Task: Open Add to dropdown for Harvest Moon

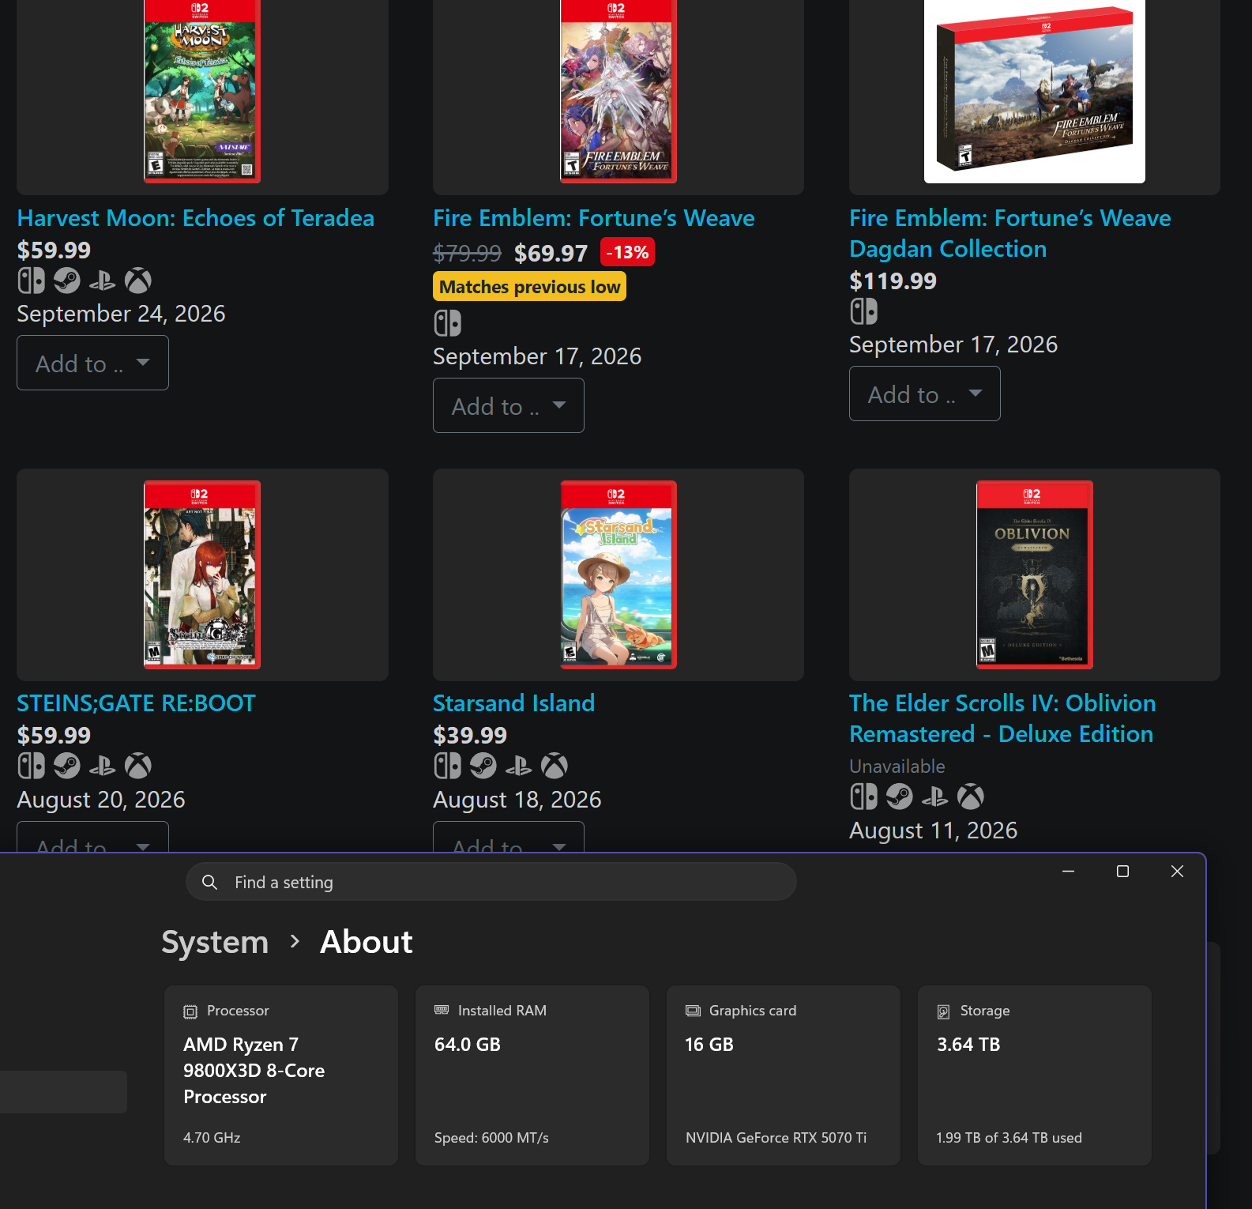Action: pos(92,363)
